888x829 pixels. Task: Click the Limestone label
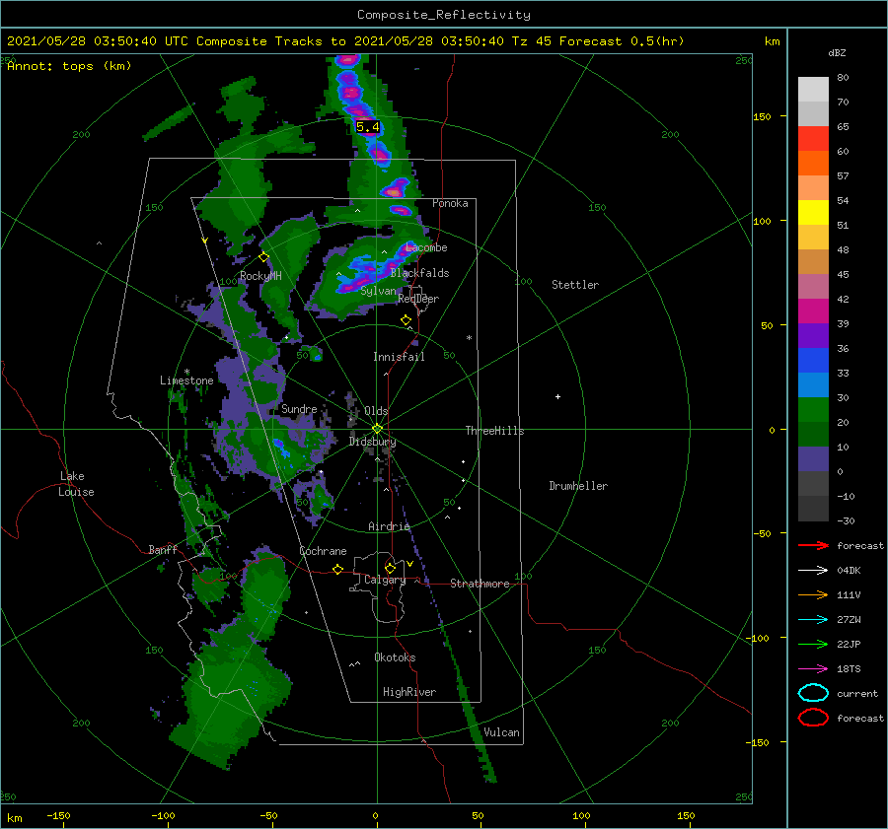tap(186, 380)
